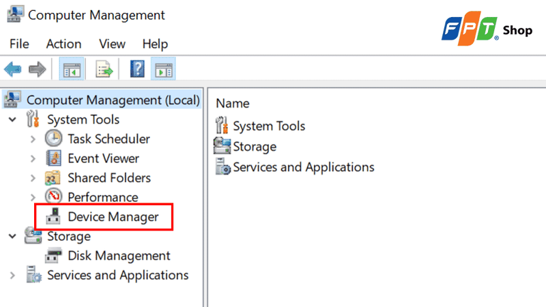The height and width of the screenshot is (307, 546).
Task: Toggle Show/Hide Action Pane toolbar icon
Action: coord(163,69)
